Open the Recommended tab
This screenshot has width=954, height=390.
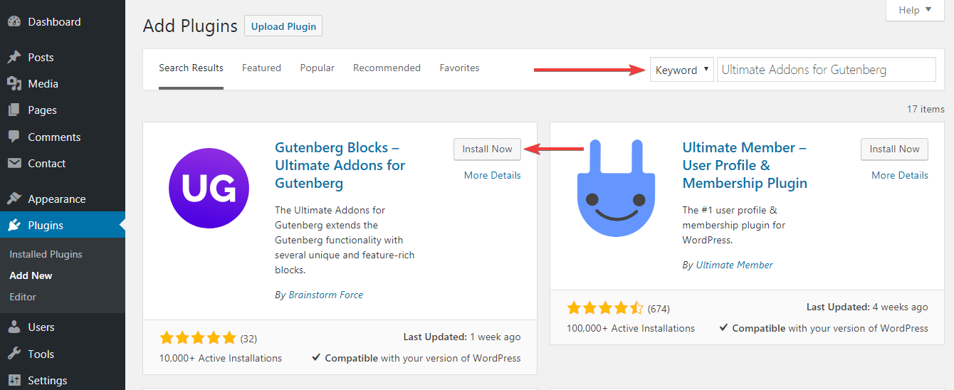pos(387,68)
